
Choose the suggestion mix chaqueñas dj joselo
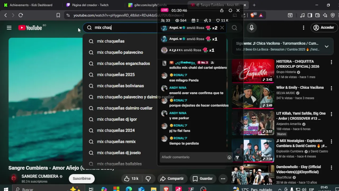click(x=119, y=153)
